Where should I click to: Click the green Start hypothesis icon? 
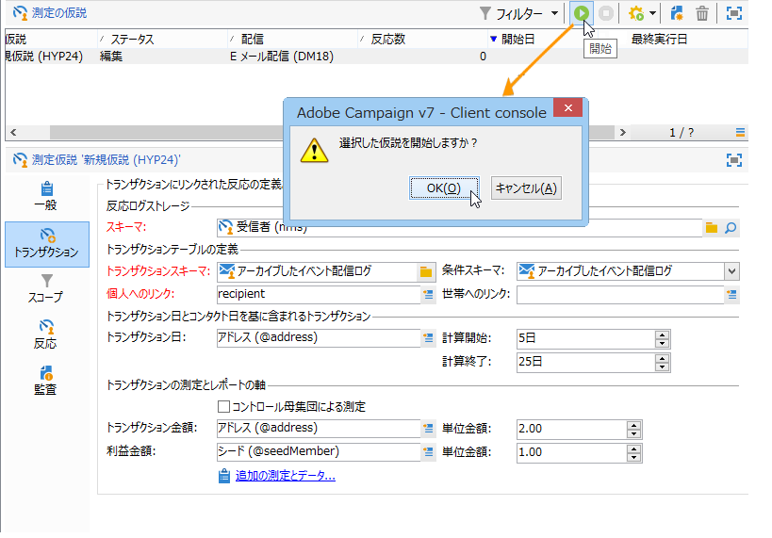pyautogui.click(x=582, y=13)
